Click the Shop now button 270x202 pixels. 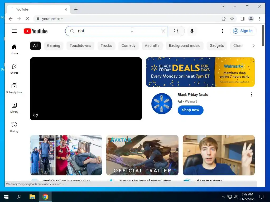[x=190, y=110]
